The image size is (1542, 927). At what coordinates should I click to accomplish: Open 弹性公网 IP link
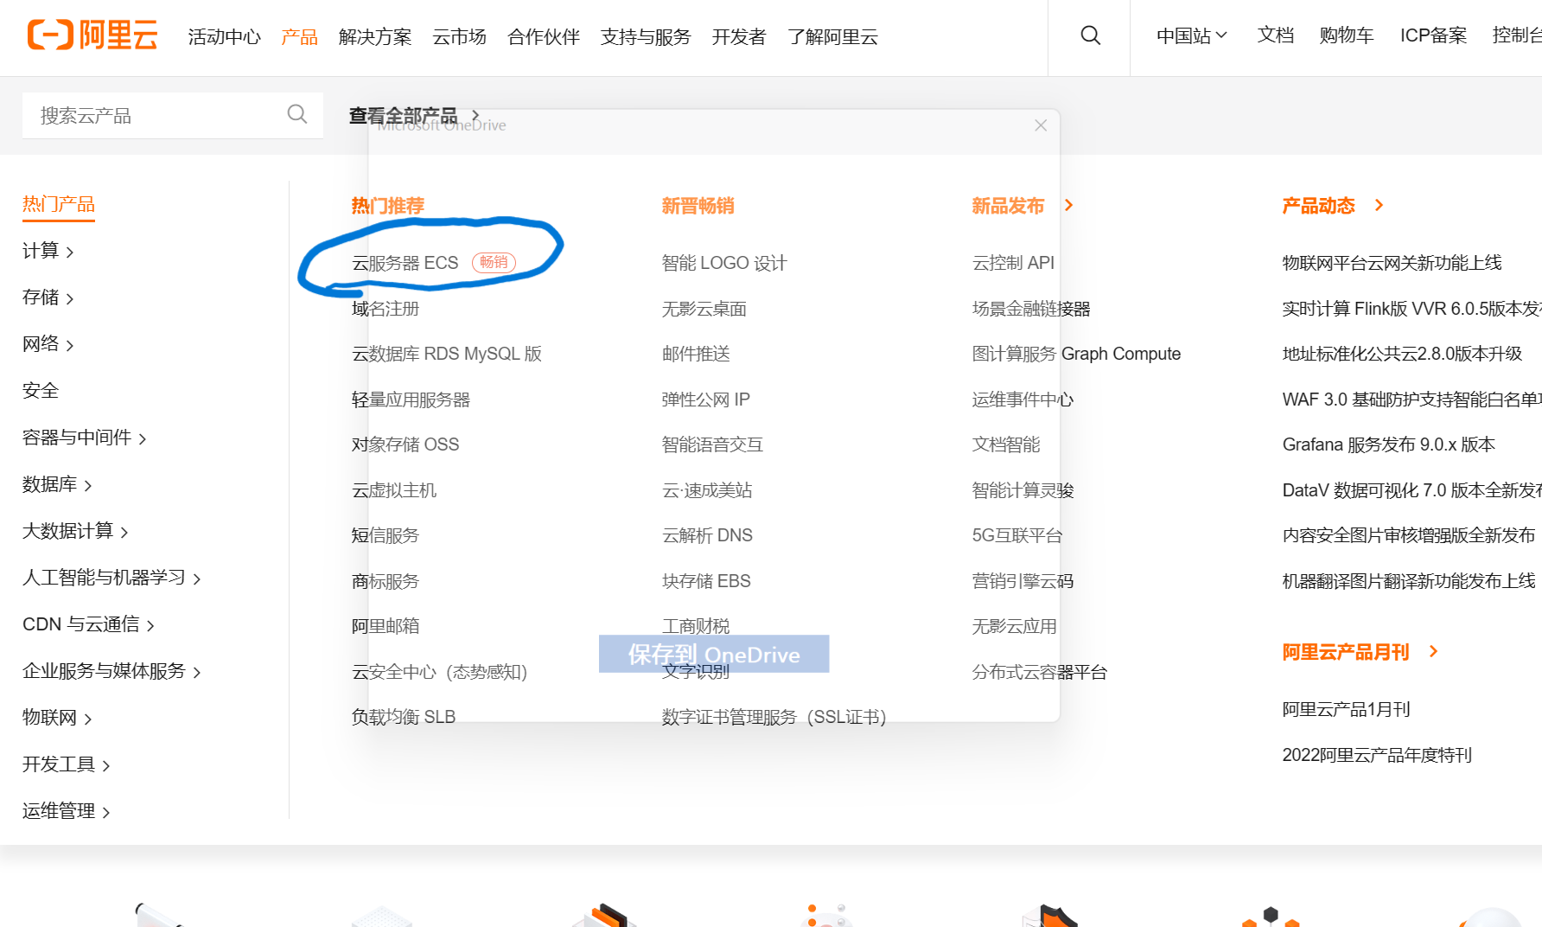coord(706,400)
